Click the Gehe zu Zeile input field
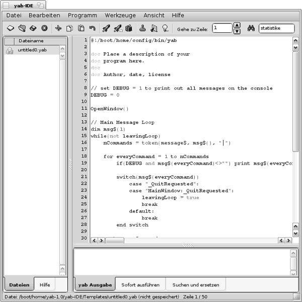 pyautogui.click(x=222, y=28)
